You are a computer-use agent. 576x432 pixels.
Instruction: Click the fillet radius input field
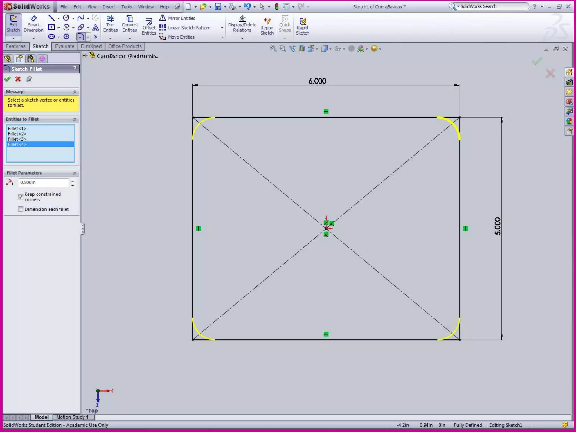pos(43,183)
